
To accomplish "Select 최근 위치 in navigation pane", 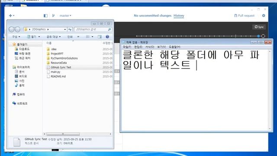I will (23, 58).
